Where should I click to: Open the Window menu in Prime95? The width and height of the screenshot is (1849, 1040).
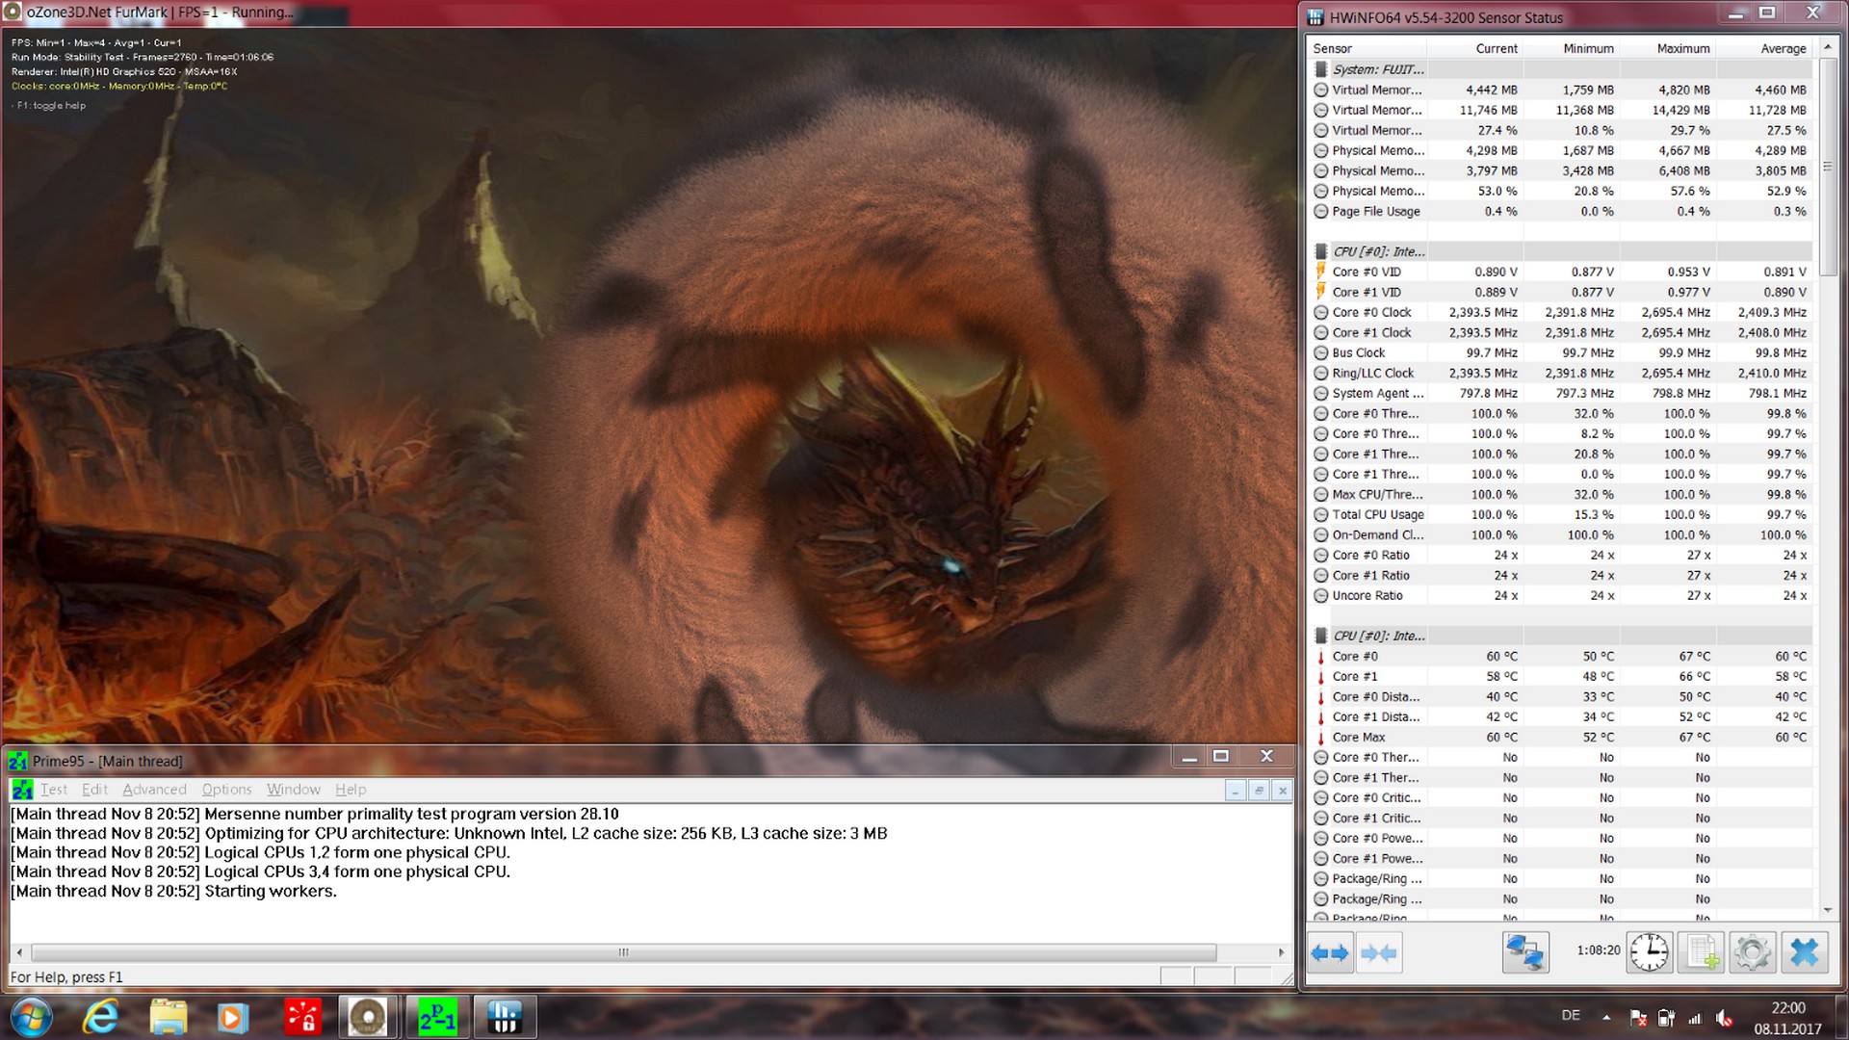pos(293,790)
